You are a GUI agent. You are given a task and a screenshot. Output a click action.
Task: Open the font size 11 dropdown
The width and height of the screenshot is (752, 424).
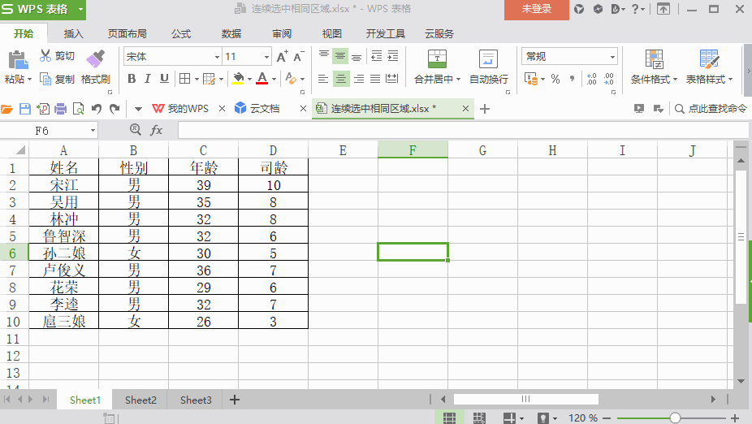click(x=266, y=57)
